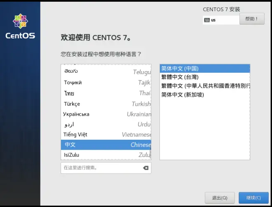272x207 pixels.
Task: Choose Türkçe Turkish language
Action: coord(106,104)
